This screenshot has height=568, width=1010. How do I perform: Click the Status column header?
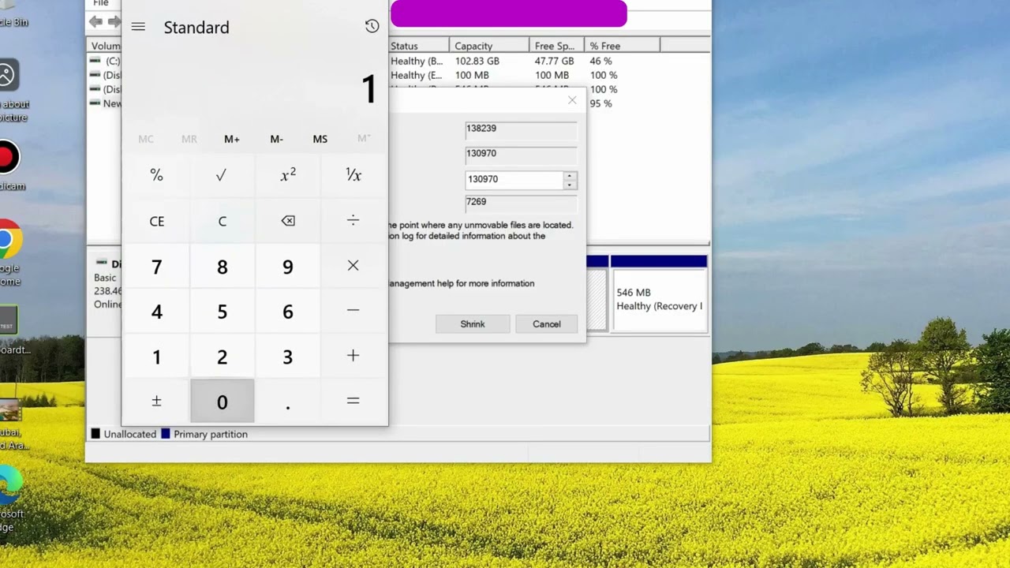coord(419,46)
